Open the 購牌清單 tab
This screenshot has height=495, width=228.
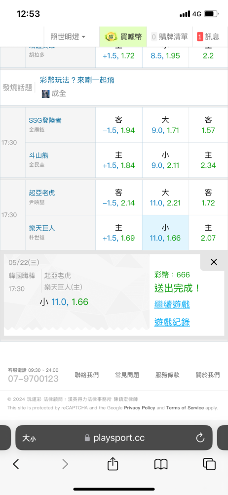point(170,37)
